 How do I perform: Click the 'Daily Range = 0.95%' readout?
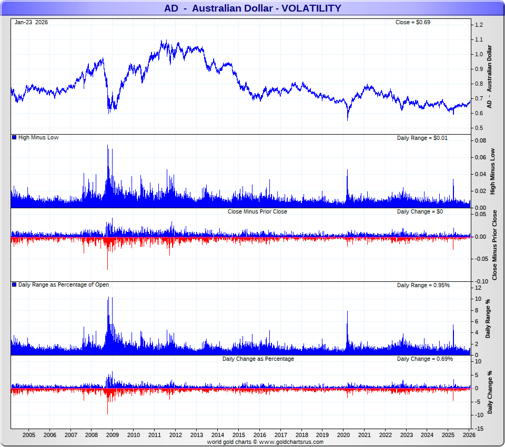tap(423, 285)
